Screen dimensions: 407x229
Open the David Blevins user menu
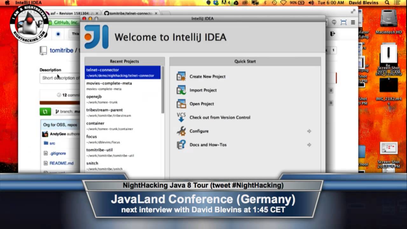tap(364, 3)
